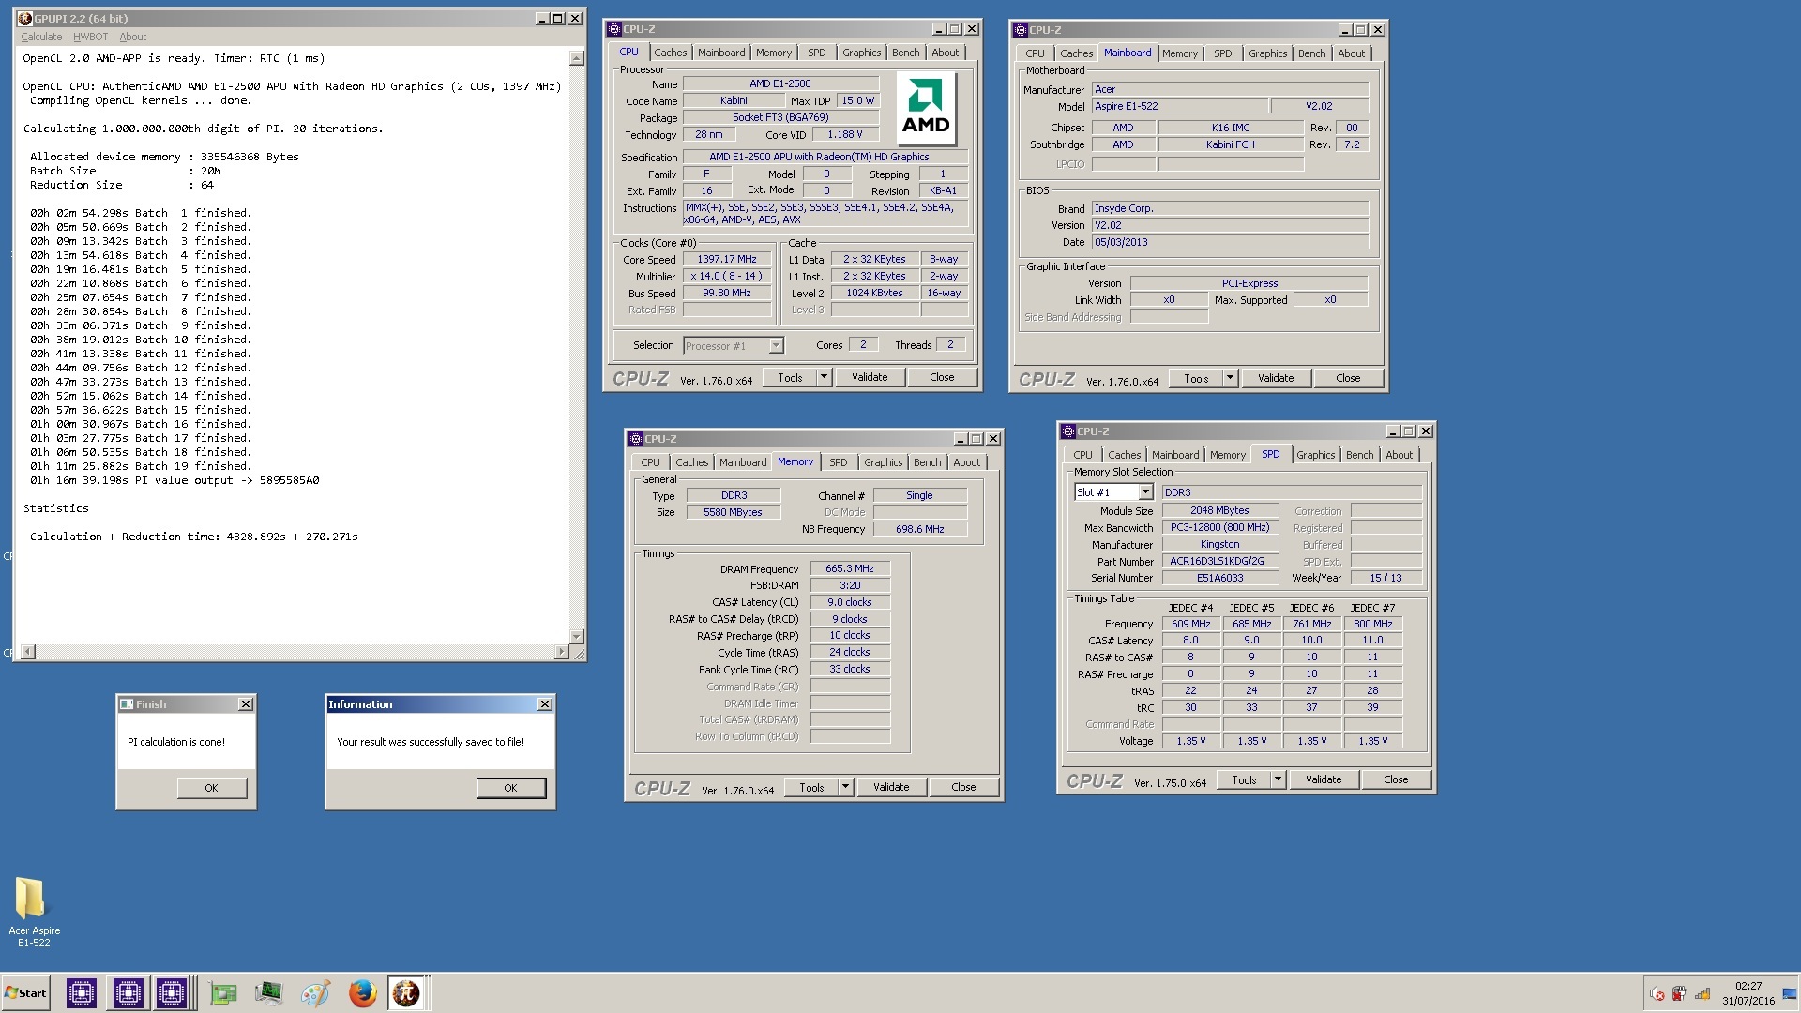Activate the third CPU-Z taskbar button
Viewport: 1801px width, 1013px height.
pos(172,993)
